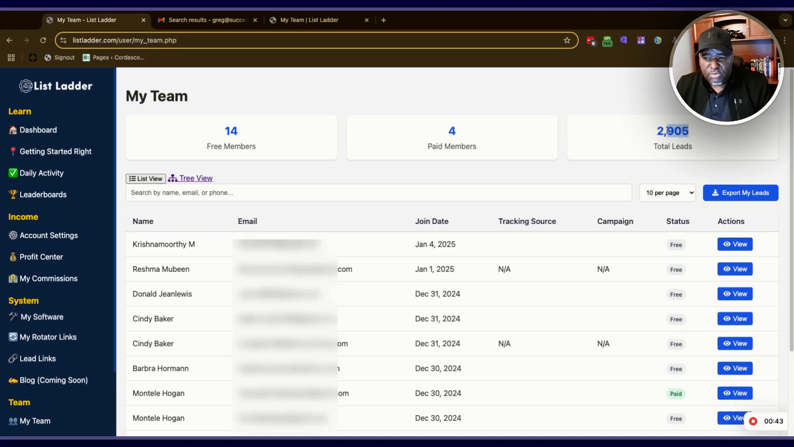Open site info icon in address bar
The image size is (794, 447).
63,40
